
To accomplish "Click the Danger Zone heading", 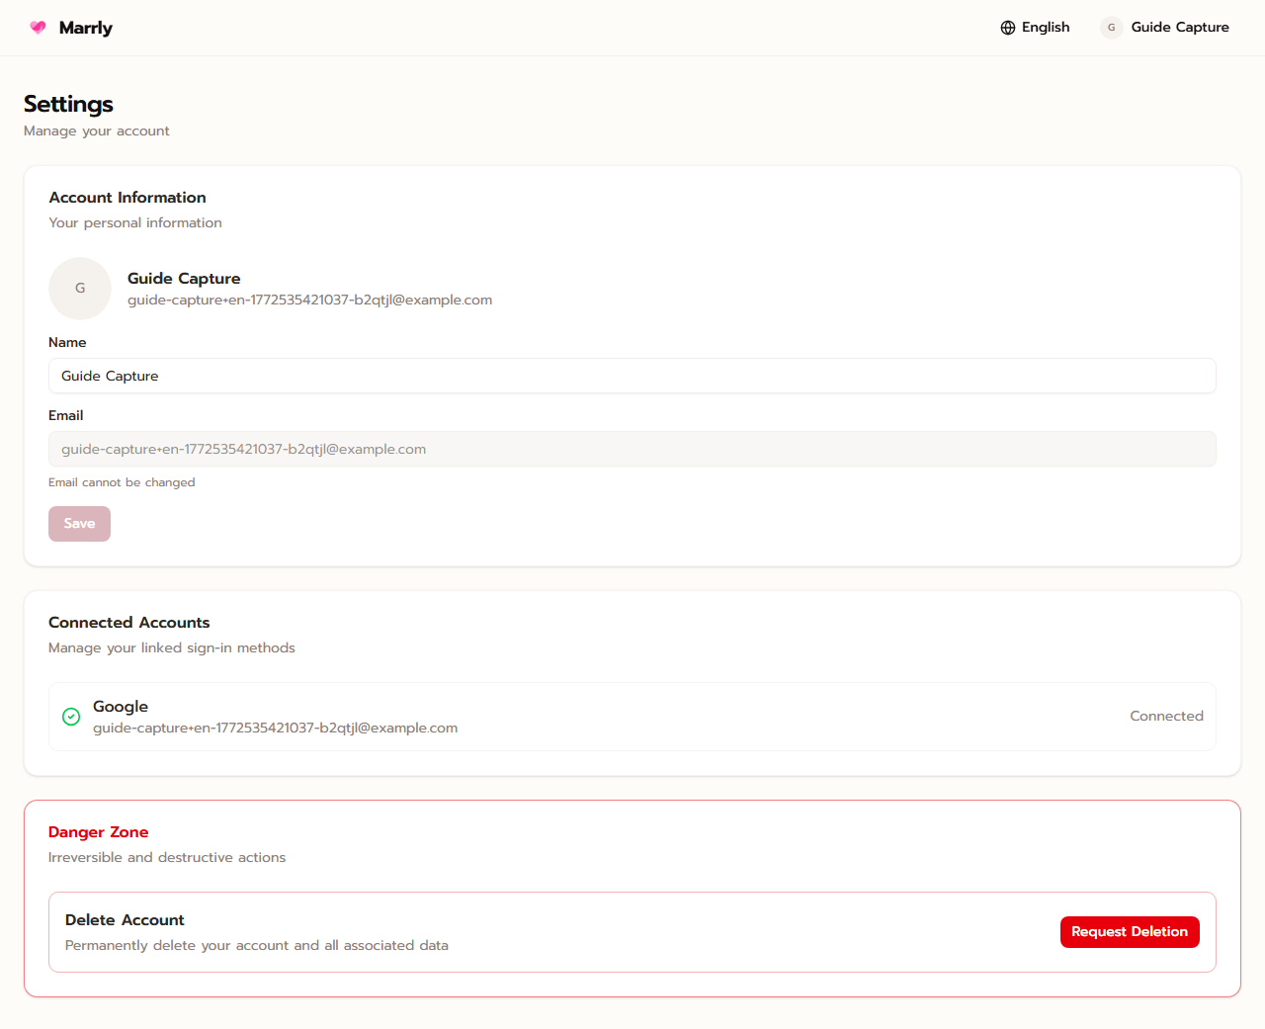I will 98,832.
